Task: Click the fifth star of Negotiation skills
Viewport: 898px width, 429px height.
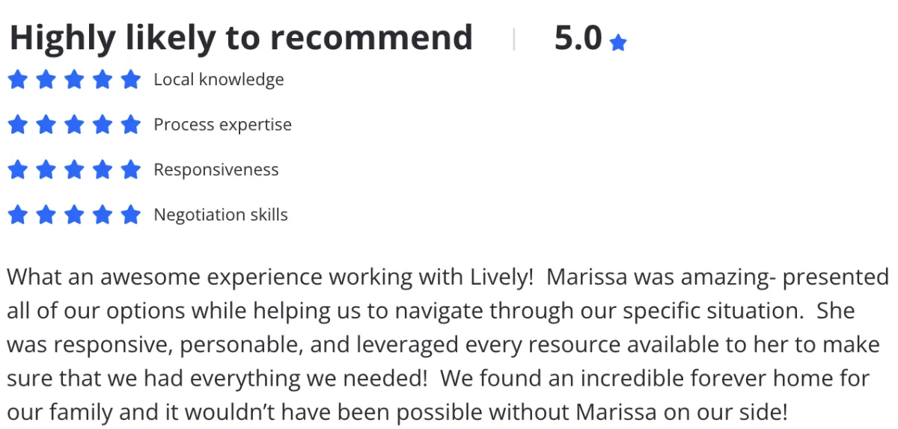Action: pos(131,214)
